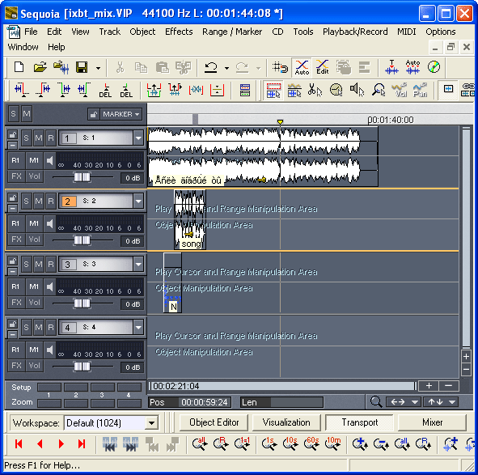Arm track 3 record R button

click(51, 264)
